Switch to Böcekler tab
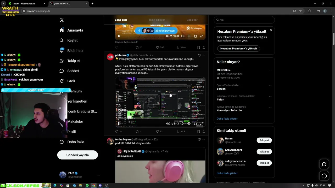 coord(192,20)
